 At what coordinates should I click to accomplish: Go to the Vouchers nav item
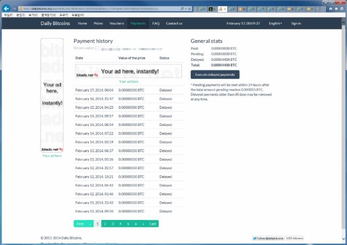tap(117, 23)
